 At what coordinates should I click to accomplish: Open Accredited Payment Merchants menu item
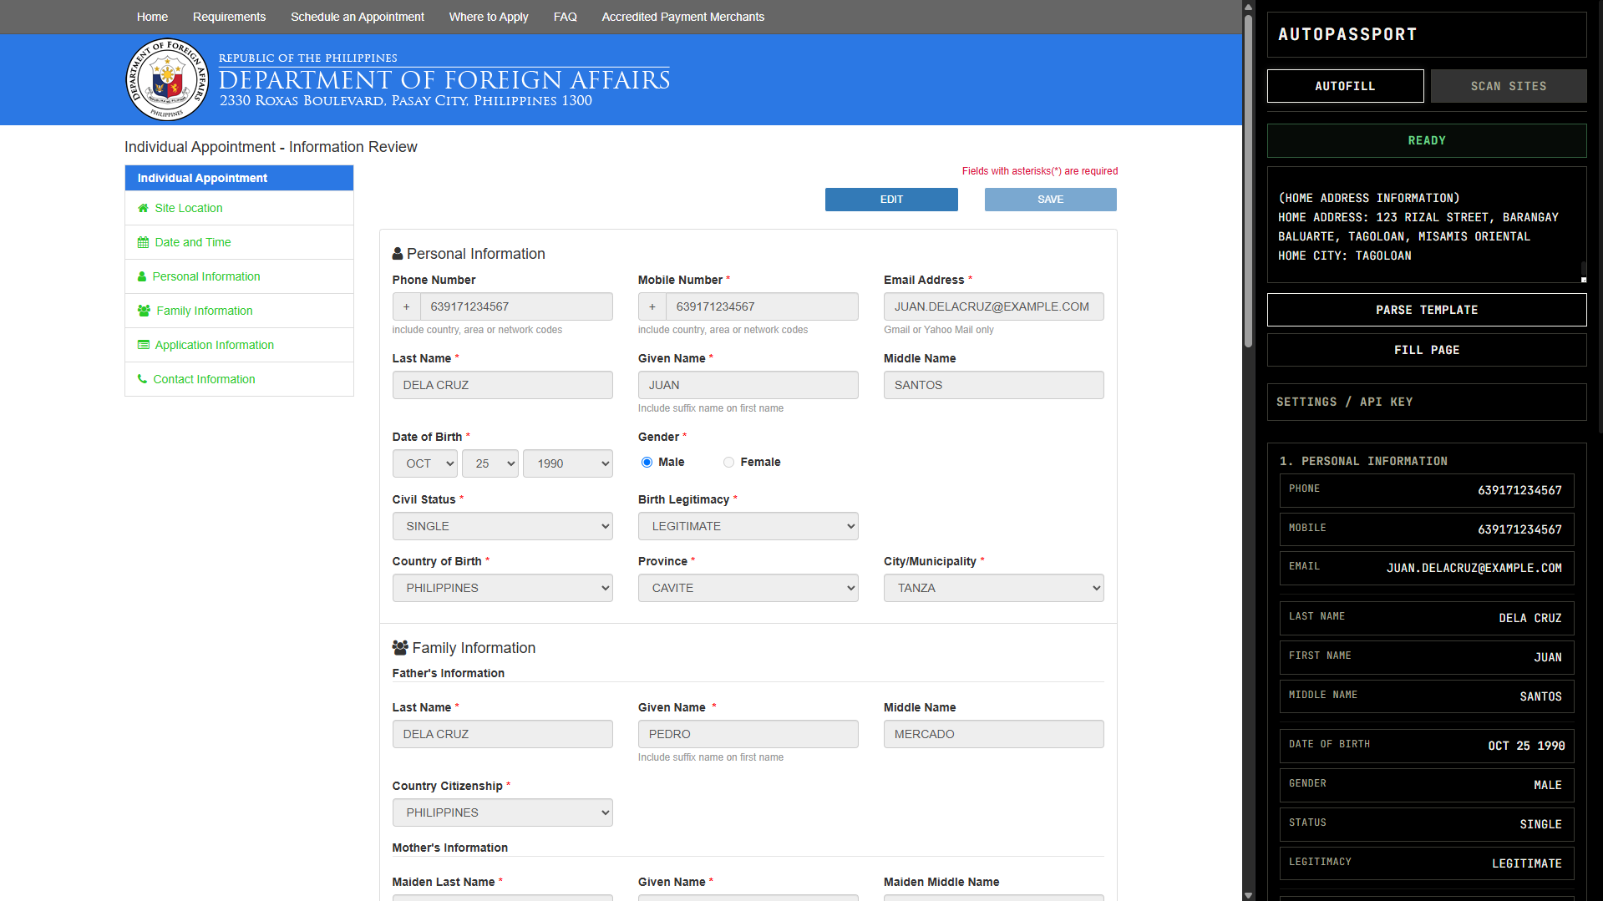point(683,17)
